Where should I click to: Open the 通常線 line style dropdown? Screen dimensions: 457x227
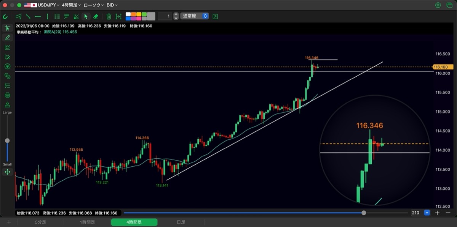pyautogui.click(x=195, y=16)
